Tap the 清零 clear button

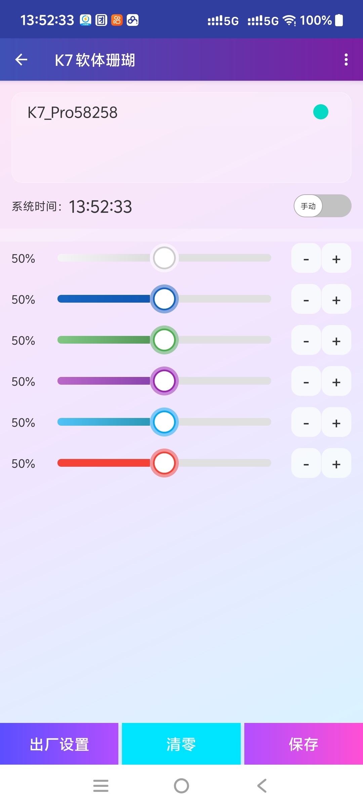(x=181, y=744)
